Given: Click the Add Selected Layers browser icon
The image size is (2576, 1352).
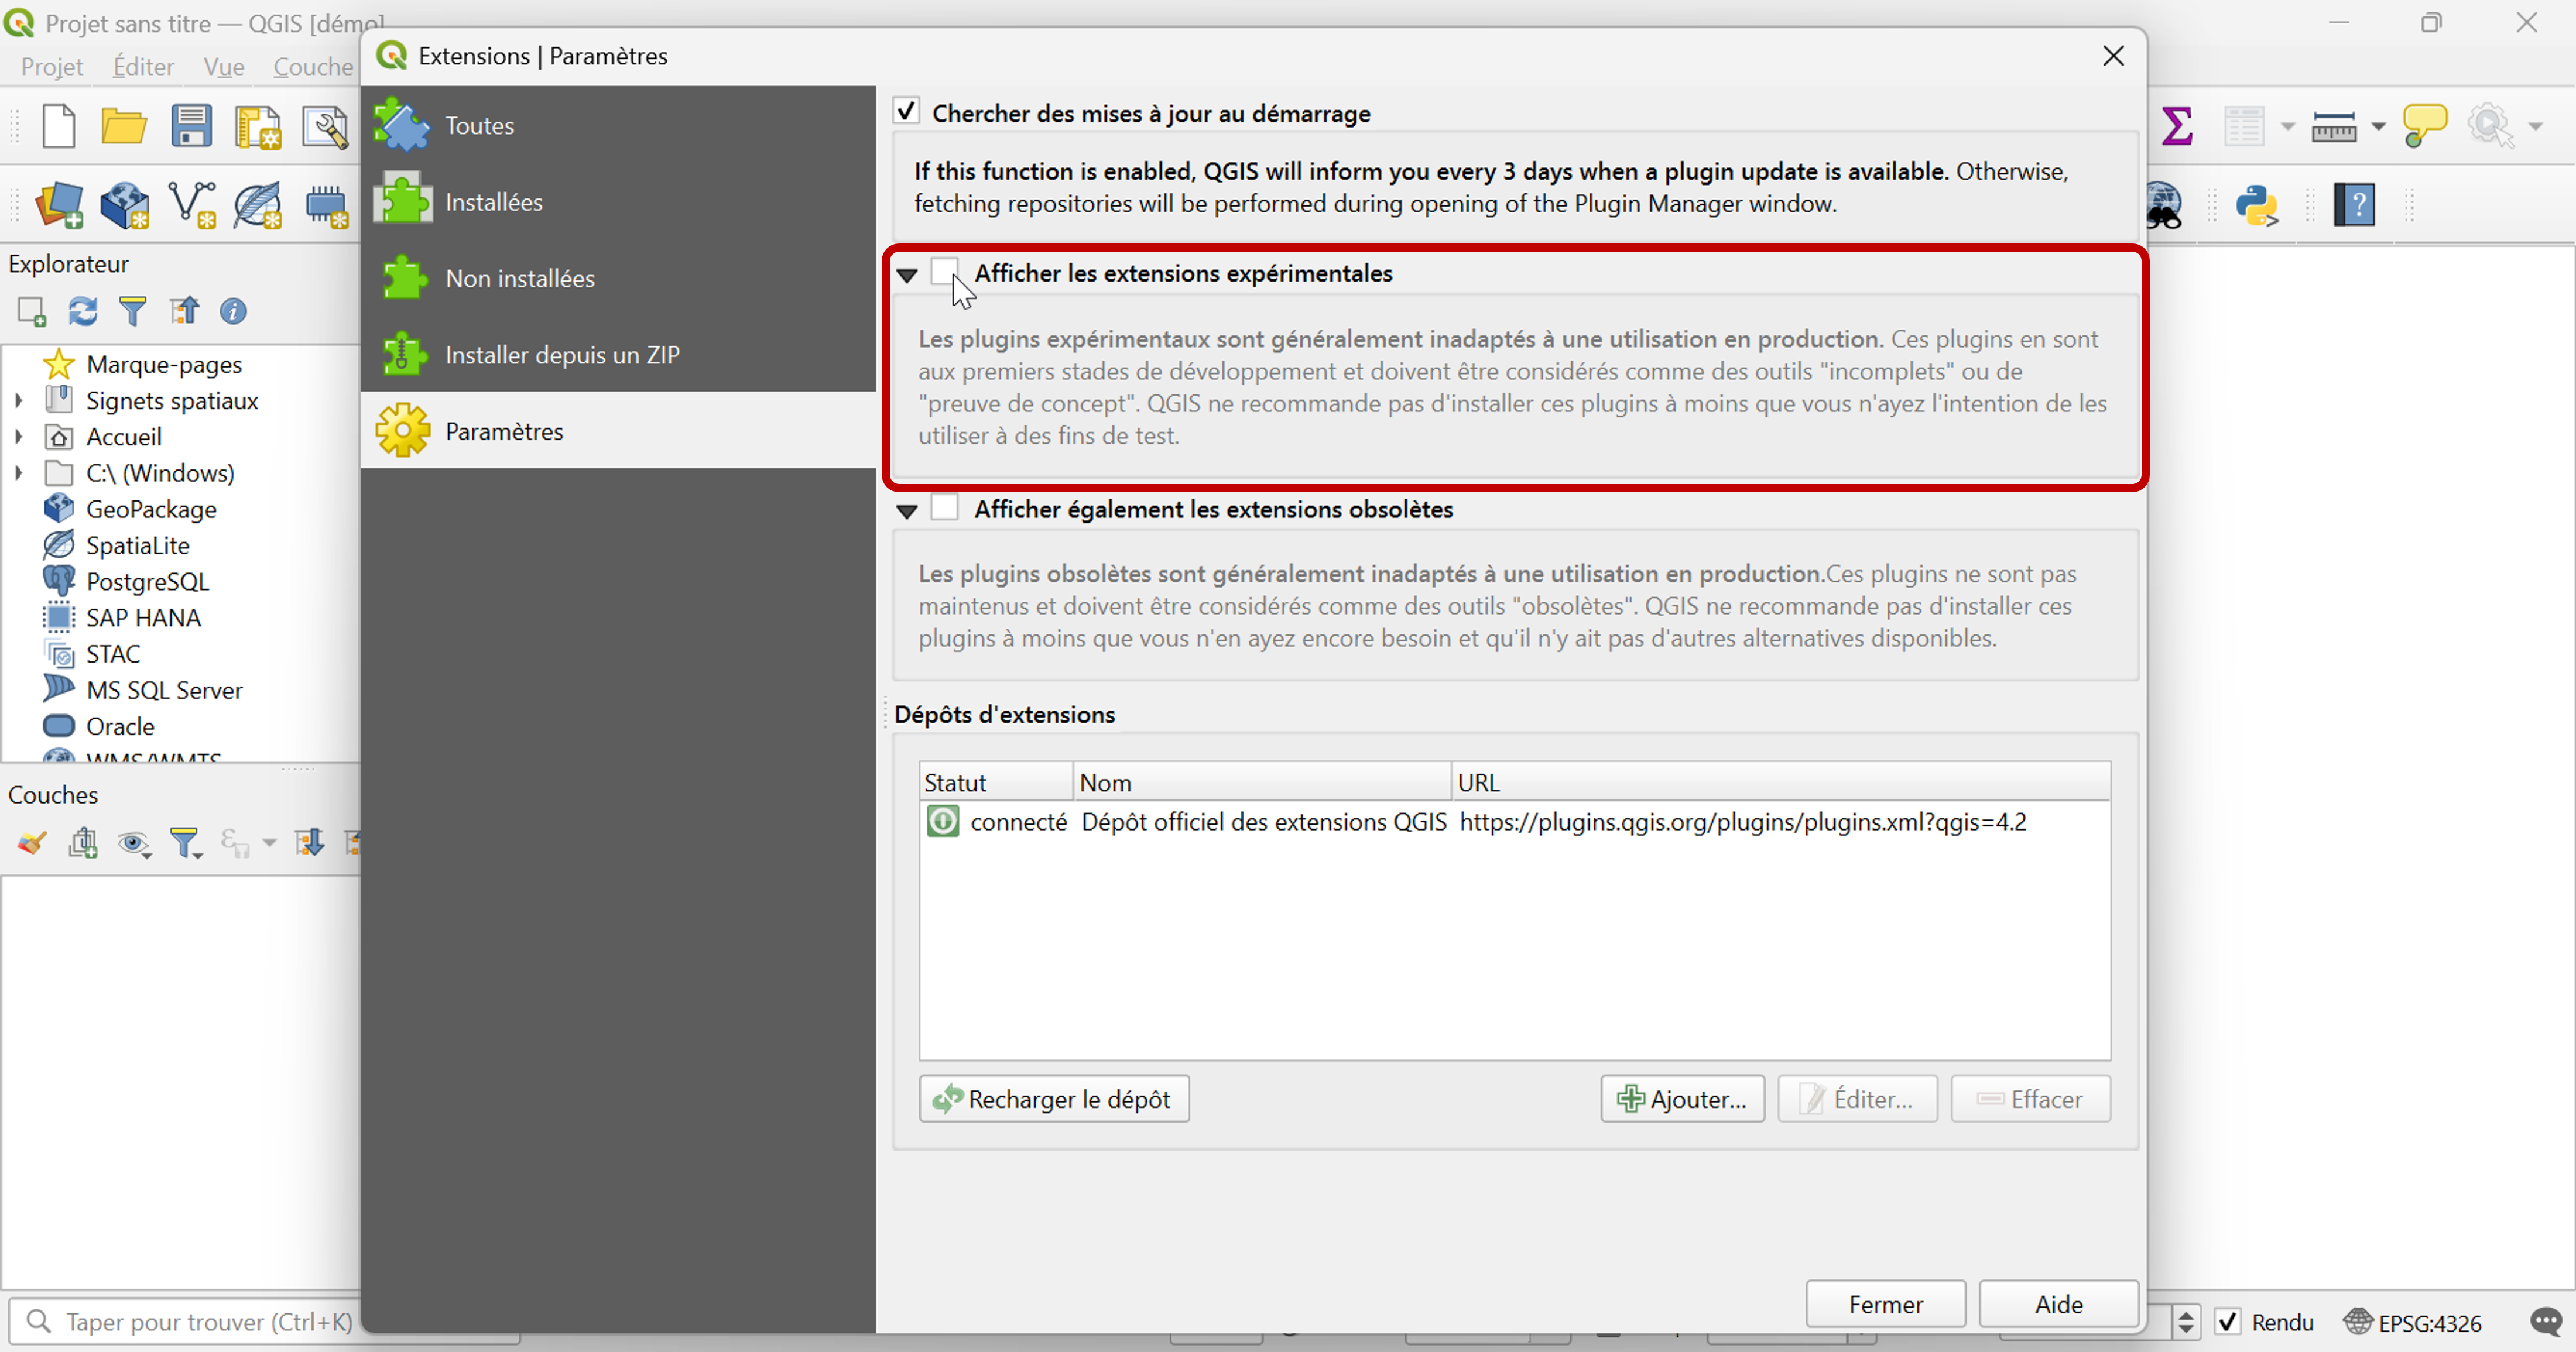Looking at the screenshot, I should (x=32, y=312).
